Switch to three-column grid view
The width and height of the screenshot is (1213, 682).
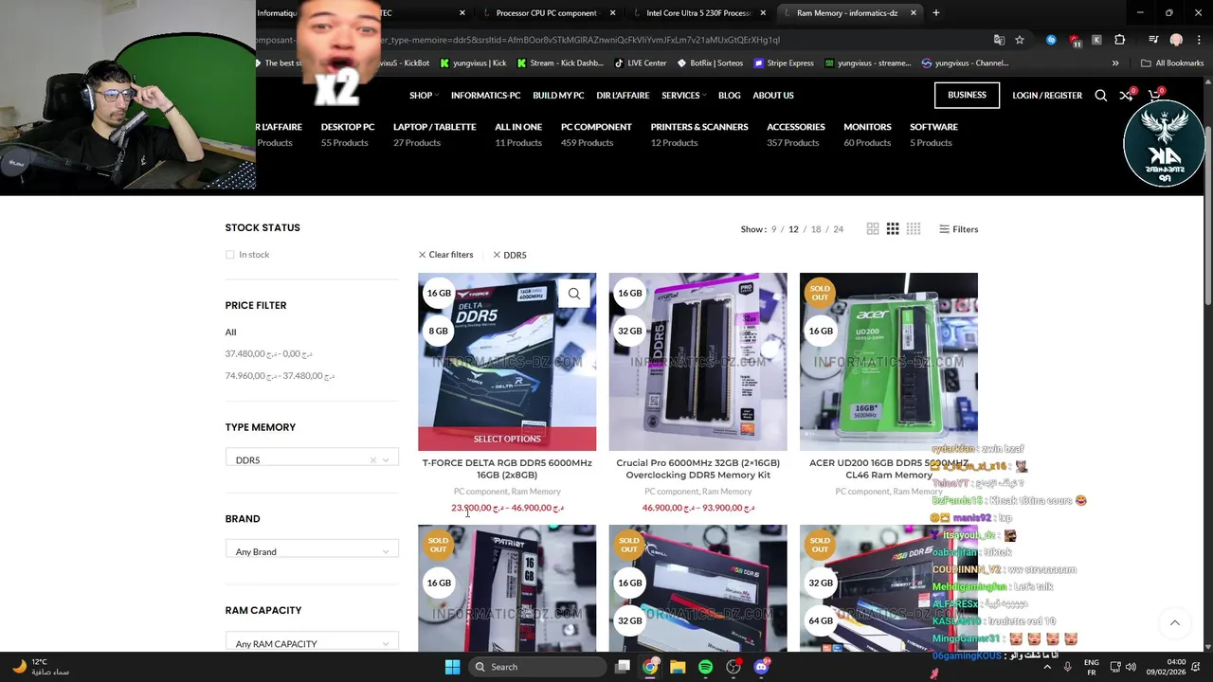coord(893,229)
